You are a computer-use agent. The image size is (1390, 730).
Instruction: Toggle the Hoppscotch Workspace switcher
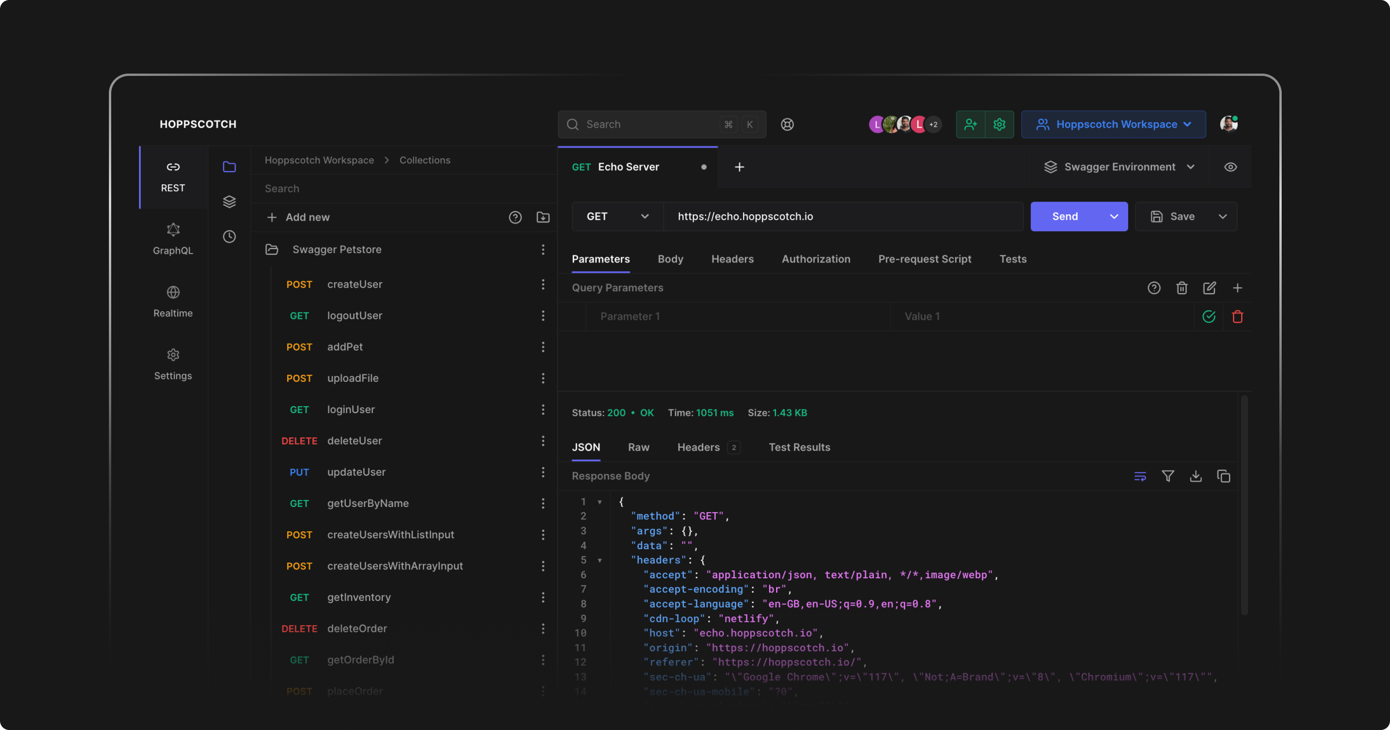1113,124
